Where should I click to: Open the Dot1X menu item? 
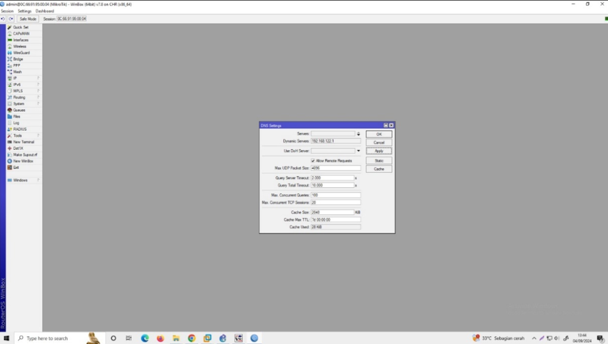click(x=18, y=148)
